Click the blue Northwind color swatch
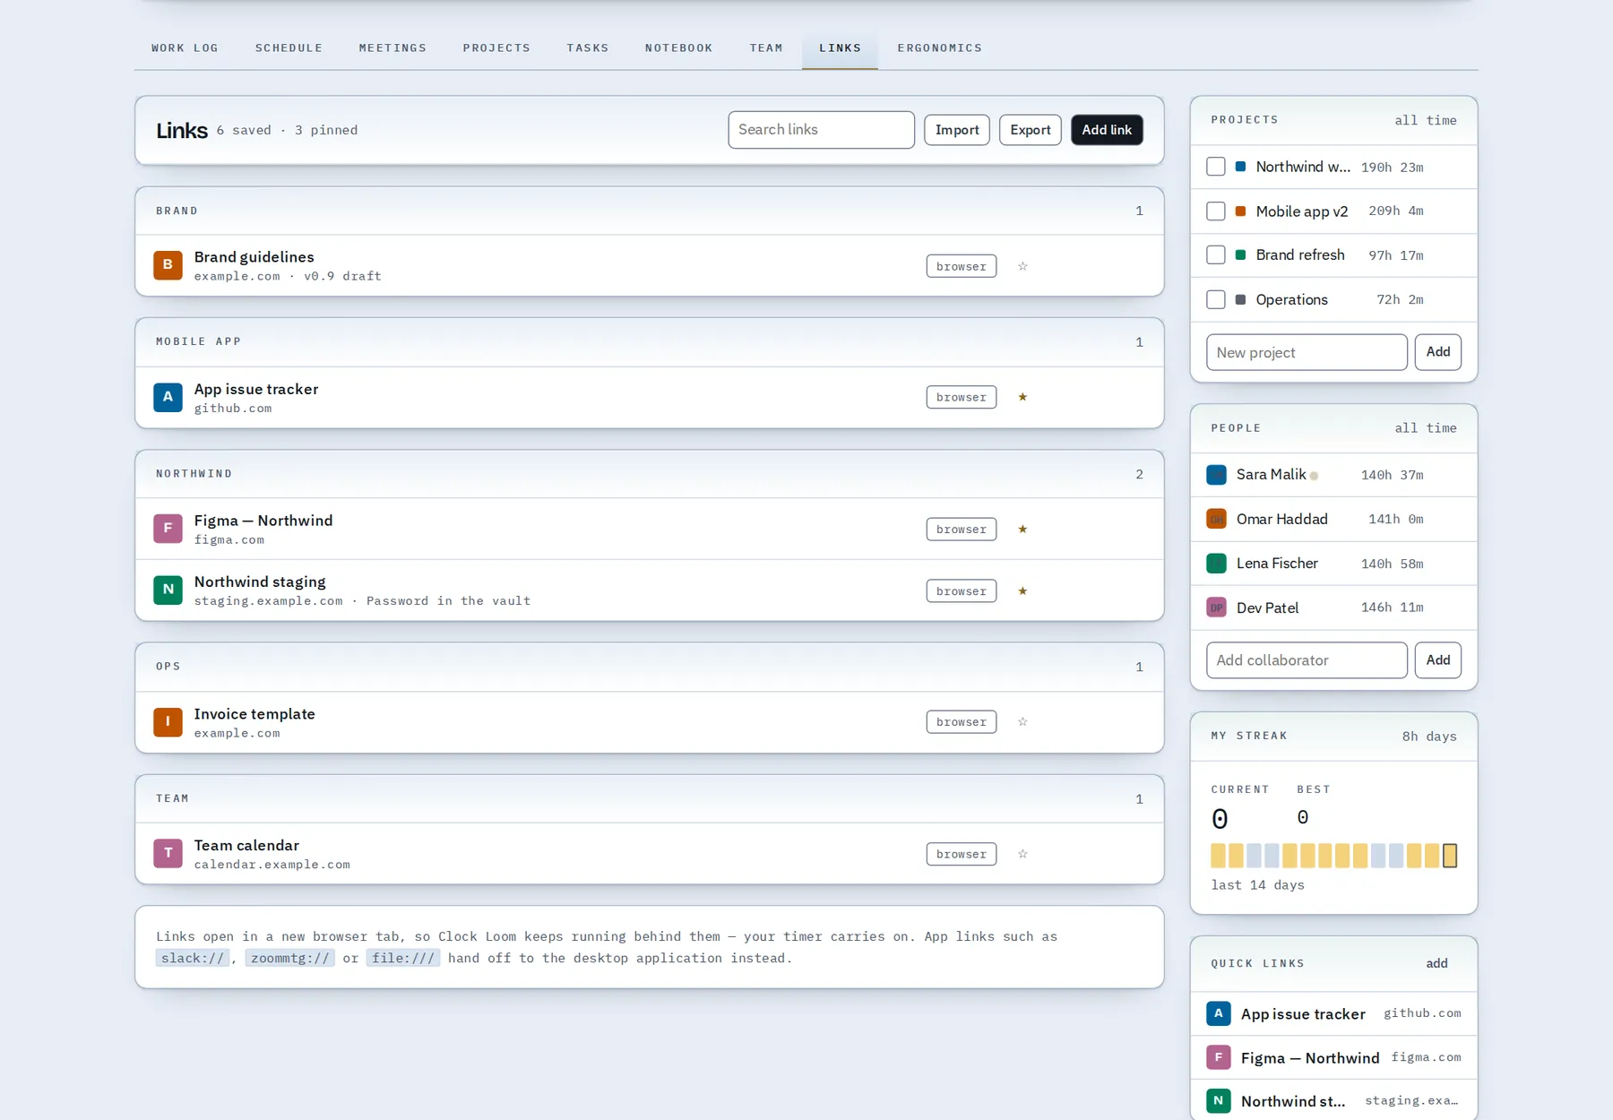1613x1120 pixels. click(x=1241, y=167)
